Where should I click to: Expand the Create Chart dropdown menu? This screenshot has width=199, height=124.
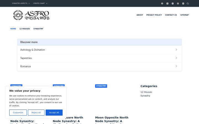point(40,3)
